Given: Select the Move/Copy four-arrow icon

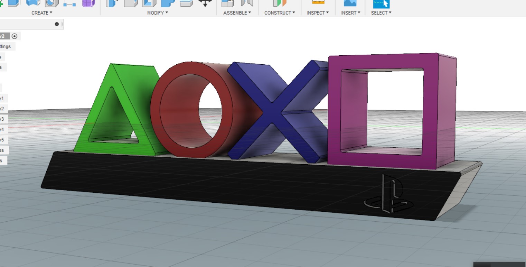Looking at the screenshot, I should (x=205, y=3).
